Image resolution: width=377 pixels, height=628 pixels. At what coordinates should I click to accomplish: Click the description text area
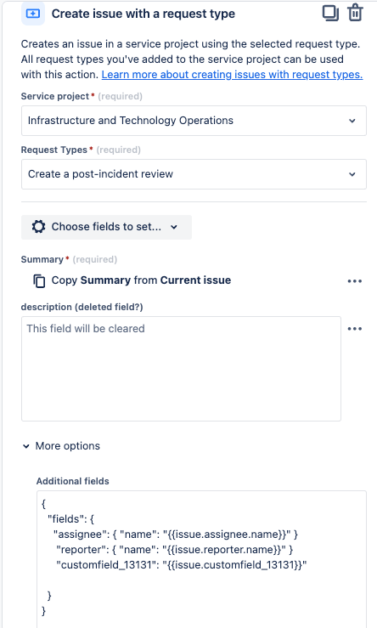[181, 369]
